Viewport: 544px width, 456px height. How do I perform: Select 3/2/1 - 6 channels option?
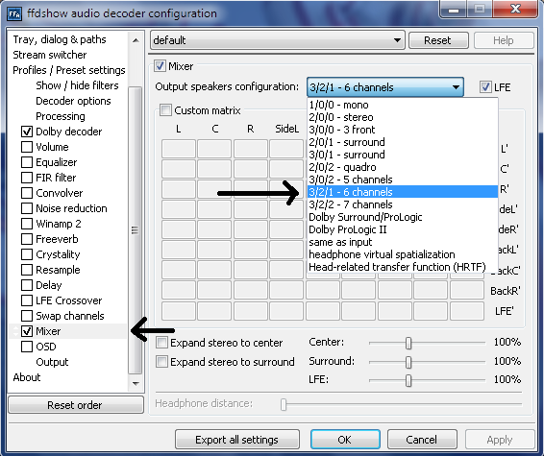(403, 192)
